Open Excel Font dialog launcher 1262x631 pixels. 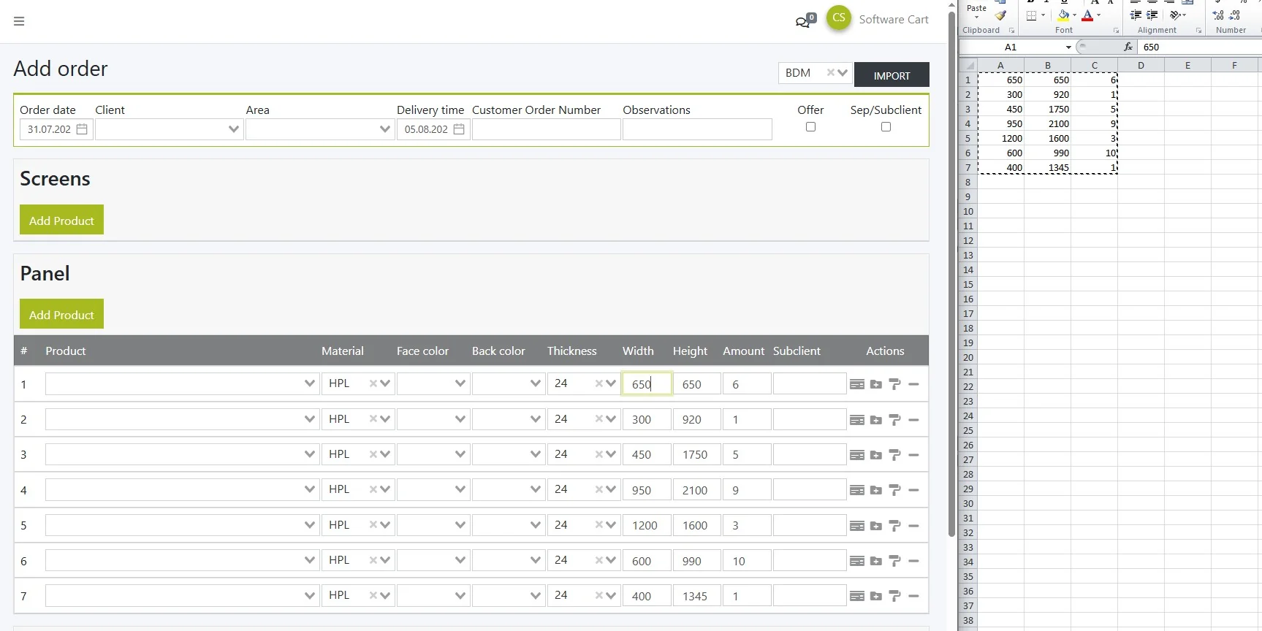(x=1116, y=31)
